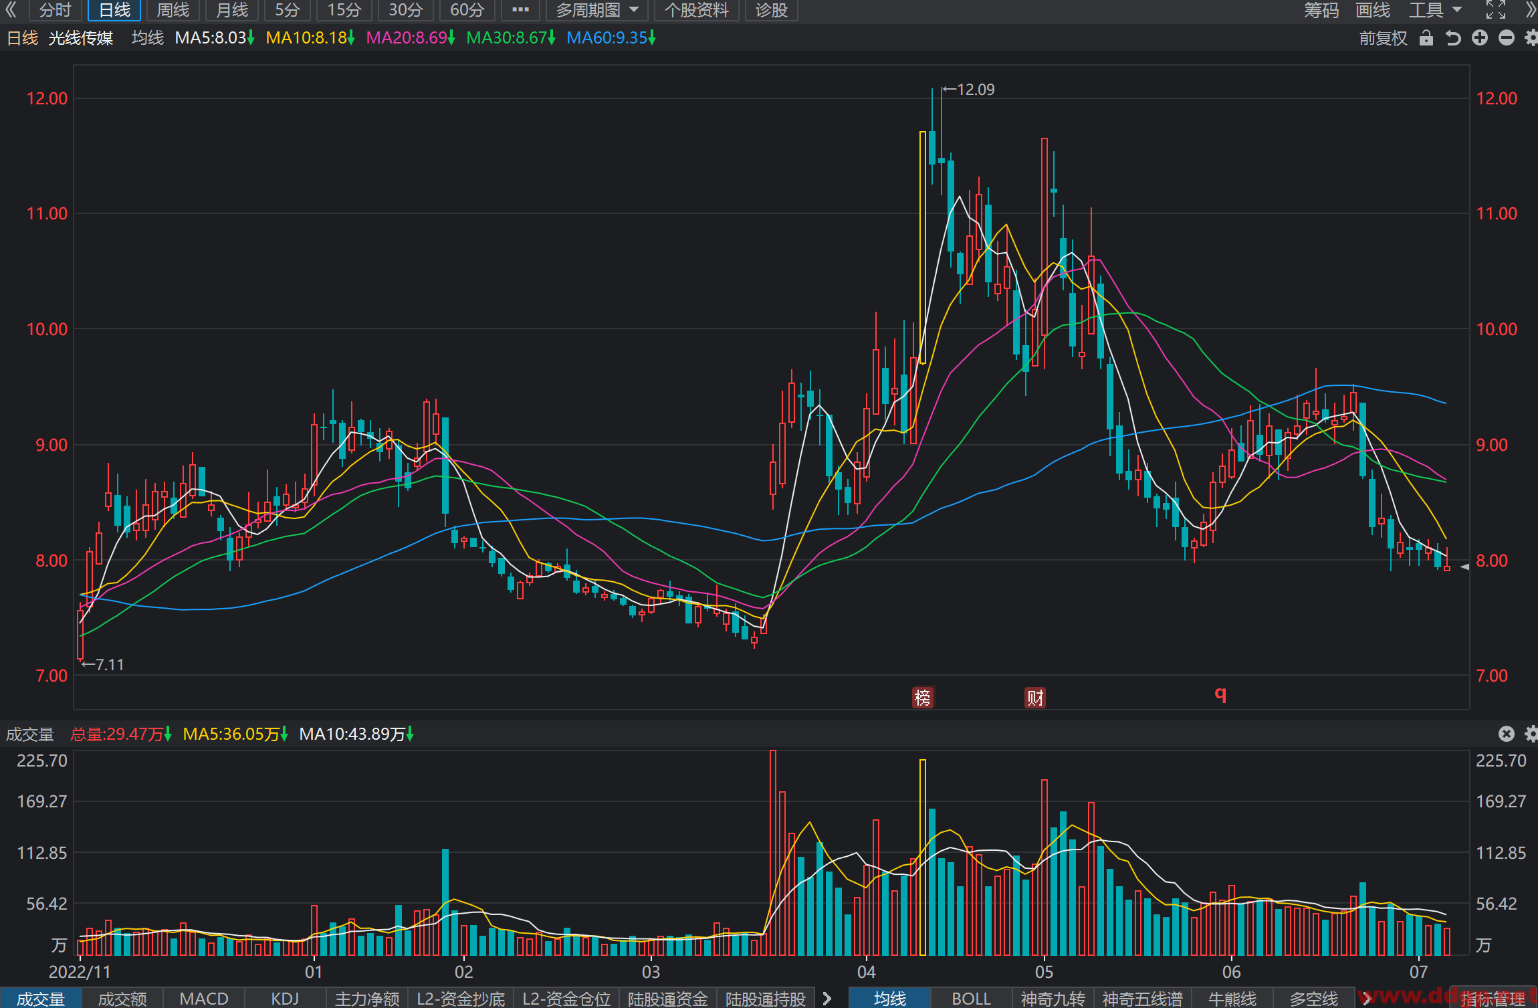This screenshot has height=1008, width=1538.
Task: Click the undo arrow icon in chart toolbar
Action: click(1453, 38)
